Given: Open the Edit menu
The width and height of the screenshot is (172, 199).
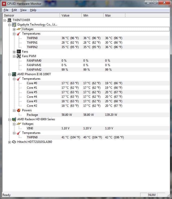Looking at the screenshot, I should [x=14, y=10].
